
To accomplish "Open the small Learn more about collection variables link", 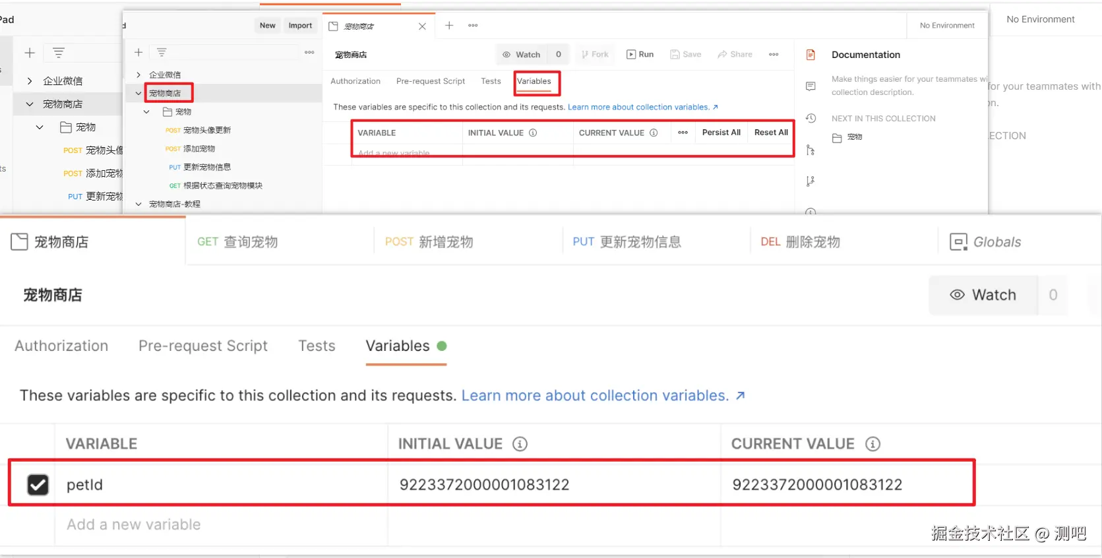I will (643, 107).
